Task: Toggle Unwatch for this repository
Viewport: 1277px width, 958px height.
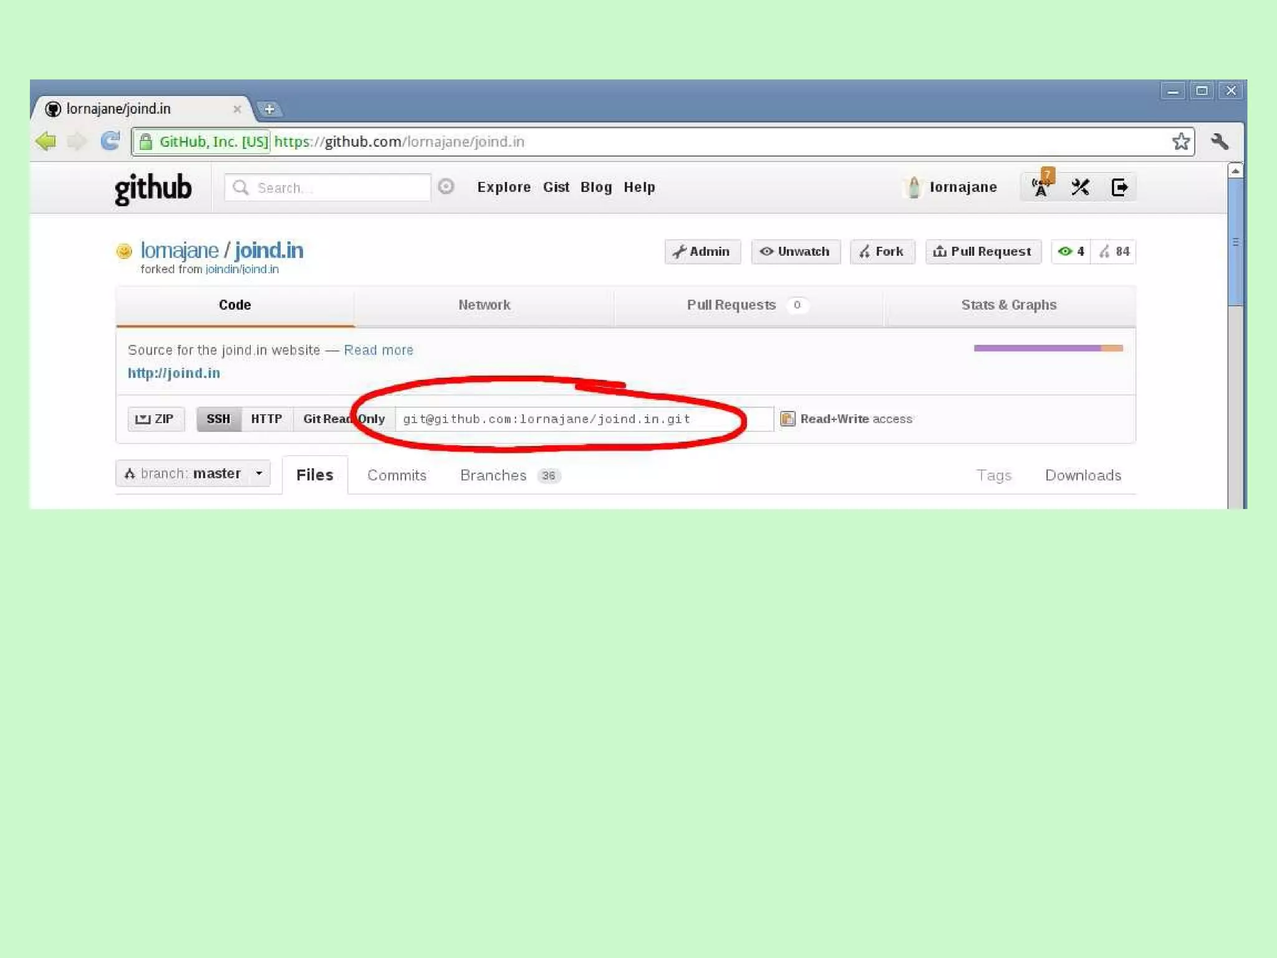Action: (x=795, y=251)
